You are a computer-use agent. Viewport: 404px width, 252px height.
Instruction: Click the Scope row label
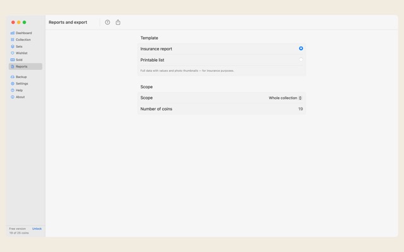(x=146, y=98)
